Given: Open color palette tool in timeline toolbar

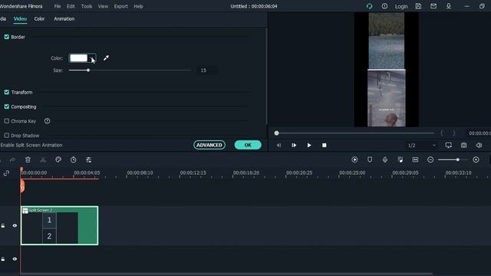Looking at the screenshot, I should coord(58,160).
